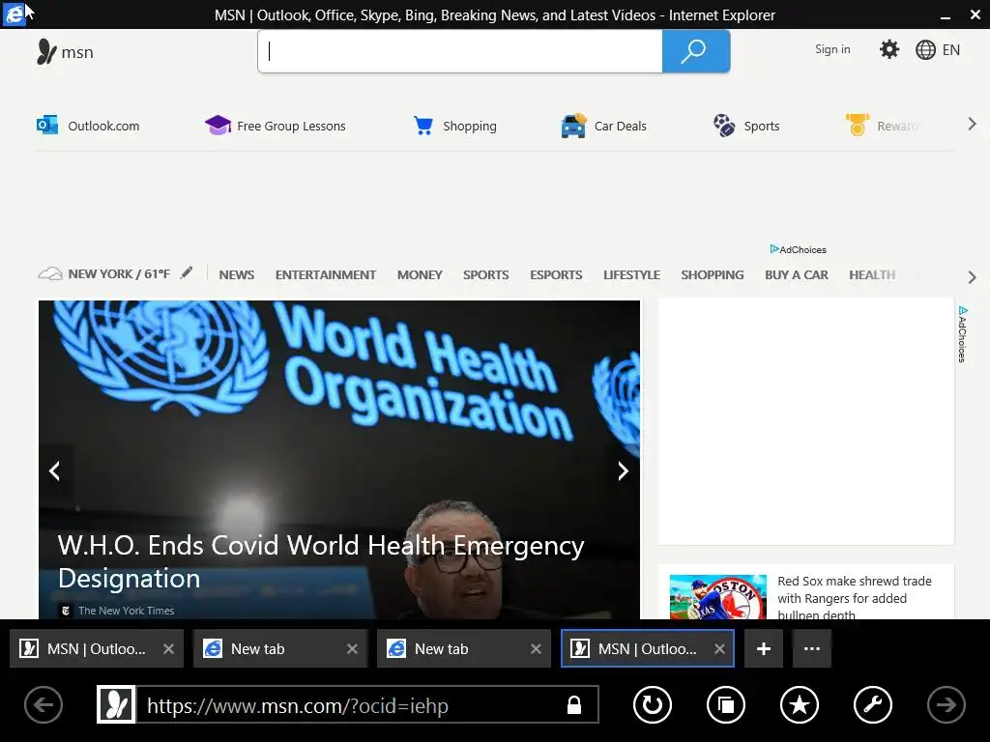Open W.H.O. Ends Covid headline
990x742 pixels.
pyautogui.click(x=321, y=561)
